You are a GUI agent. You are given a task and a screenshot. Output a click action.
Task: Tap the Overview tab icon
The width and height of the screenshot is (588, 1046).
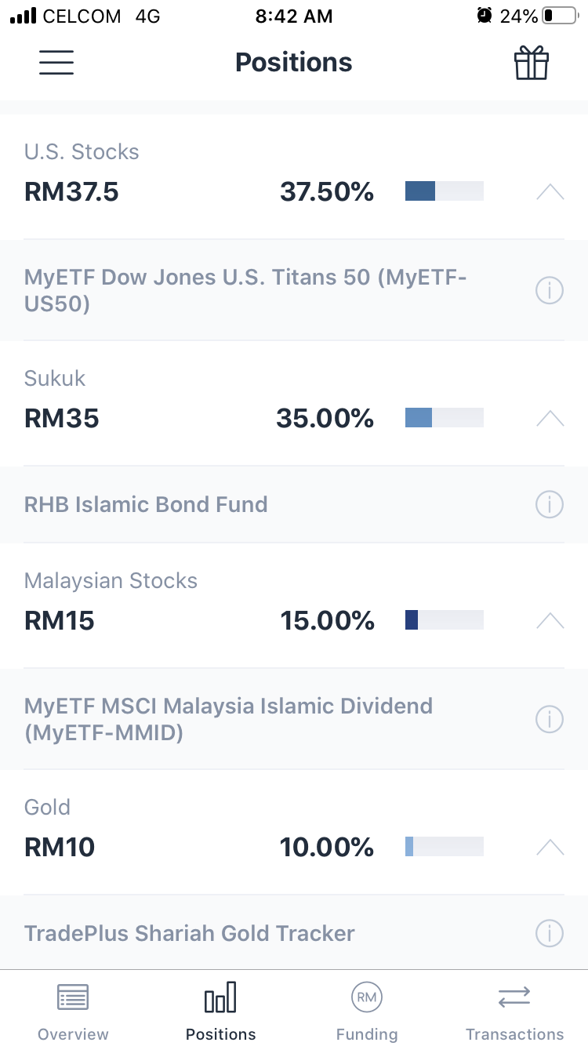tap(73, 997)
